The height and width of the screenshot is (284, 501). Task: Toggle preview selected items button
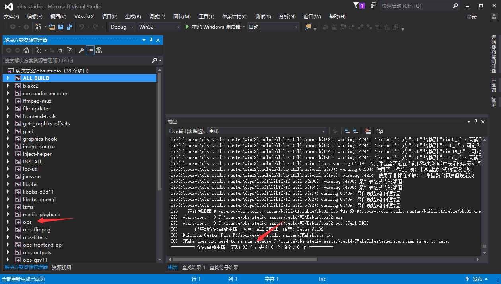click(x=90, y=50)
